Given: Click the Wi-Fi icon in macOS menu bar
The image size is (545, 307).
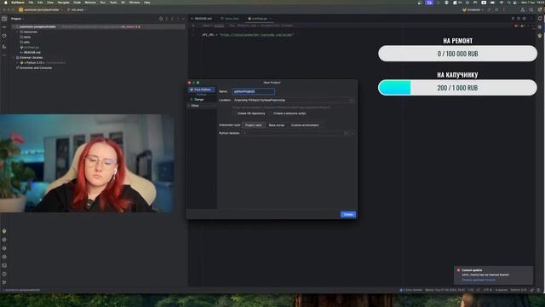Looking at the screenshot, I should (501, 3).
